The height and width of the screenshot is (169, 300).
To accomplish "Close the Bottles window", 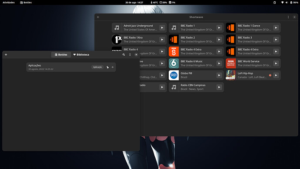I will 136,54.
